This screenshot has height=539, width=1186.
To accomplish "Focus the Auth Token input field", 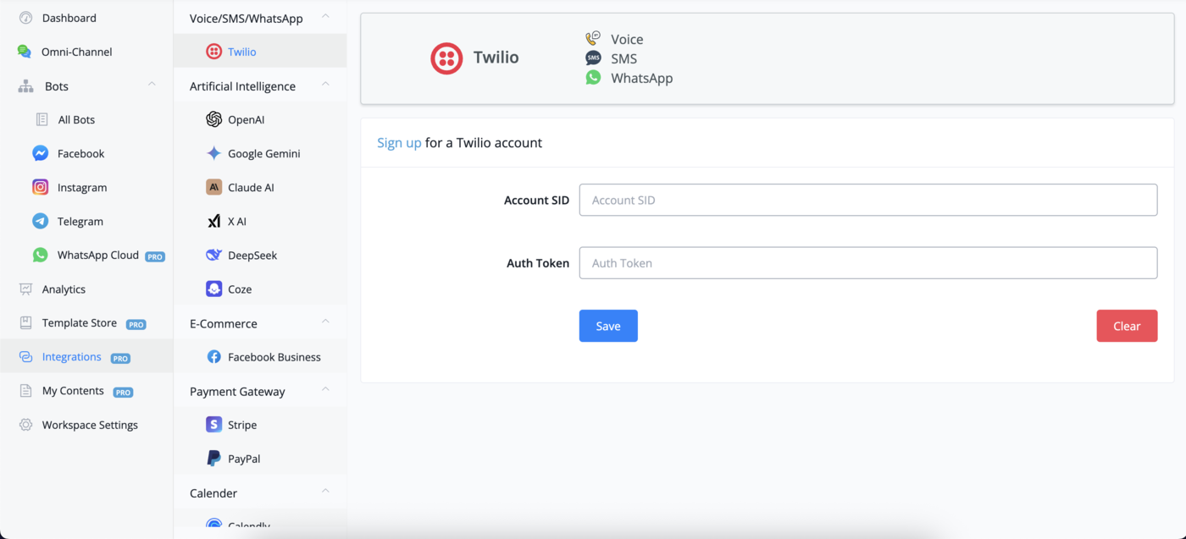I will (868, 263).
